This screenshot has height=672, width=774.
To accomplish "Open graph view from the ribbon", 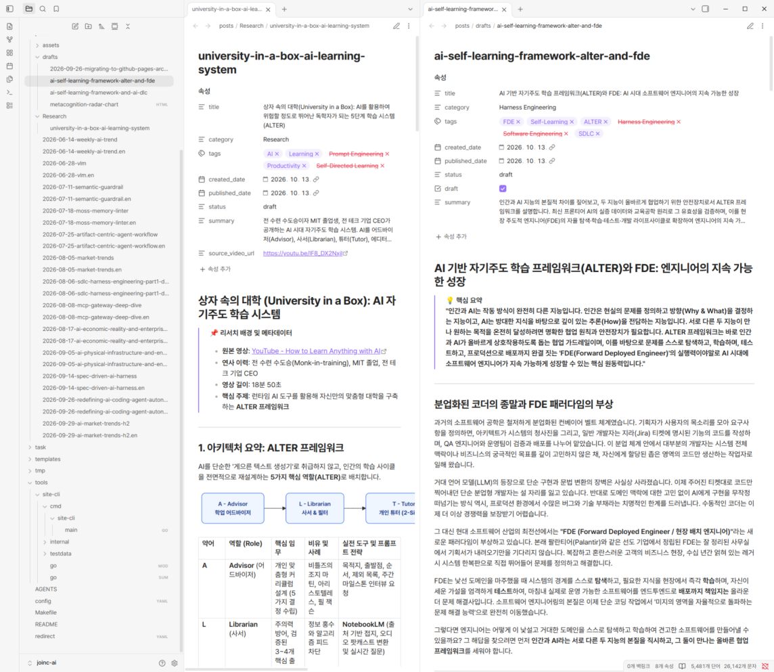I will pyautogui.click(x=9, y=39).
